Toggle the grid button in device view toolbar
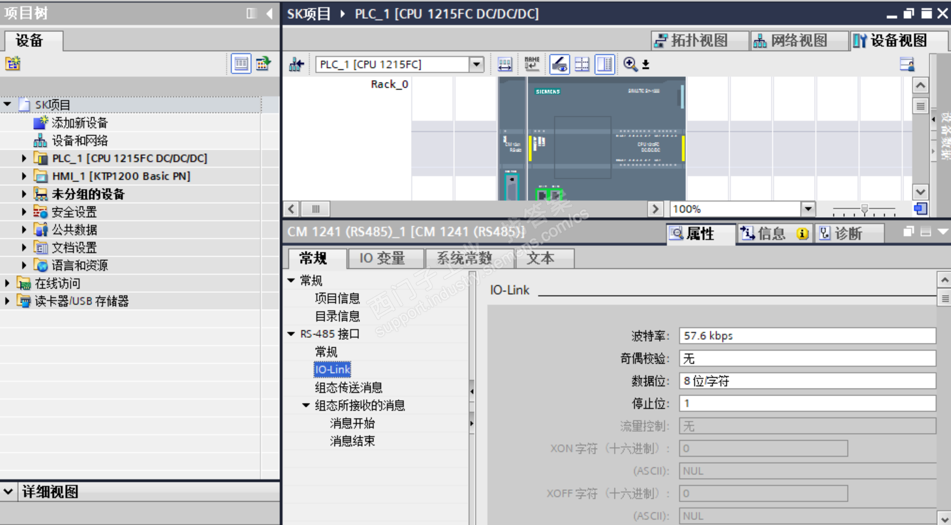951x525 pixels. 582,64
